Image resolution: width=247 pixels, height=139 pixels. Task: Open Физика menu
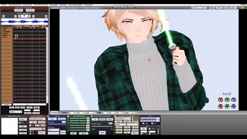pos(63,5)
